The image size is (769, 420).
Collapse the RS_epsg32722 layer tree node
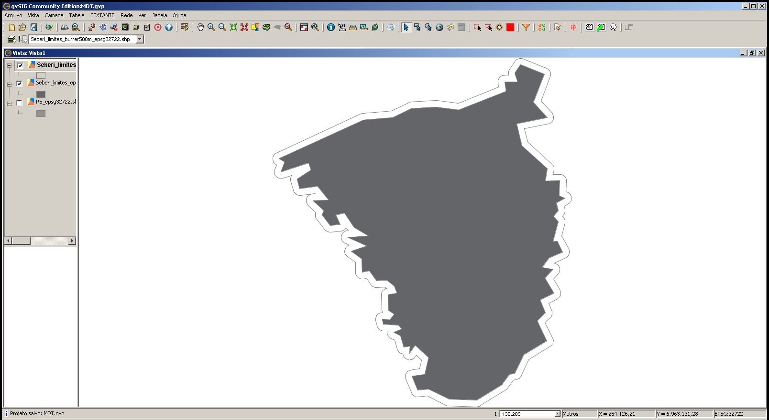[9, 103]
